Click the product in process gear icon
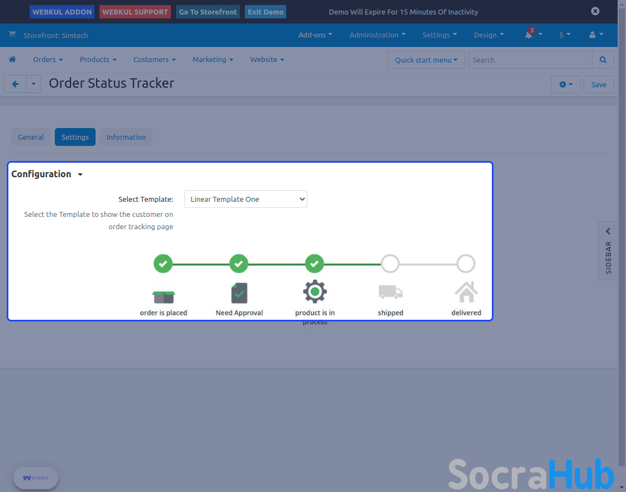The height and width of the screenshot is (492, 626). click(x=315, y=291)
